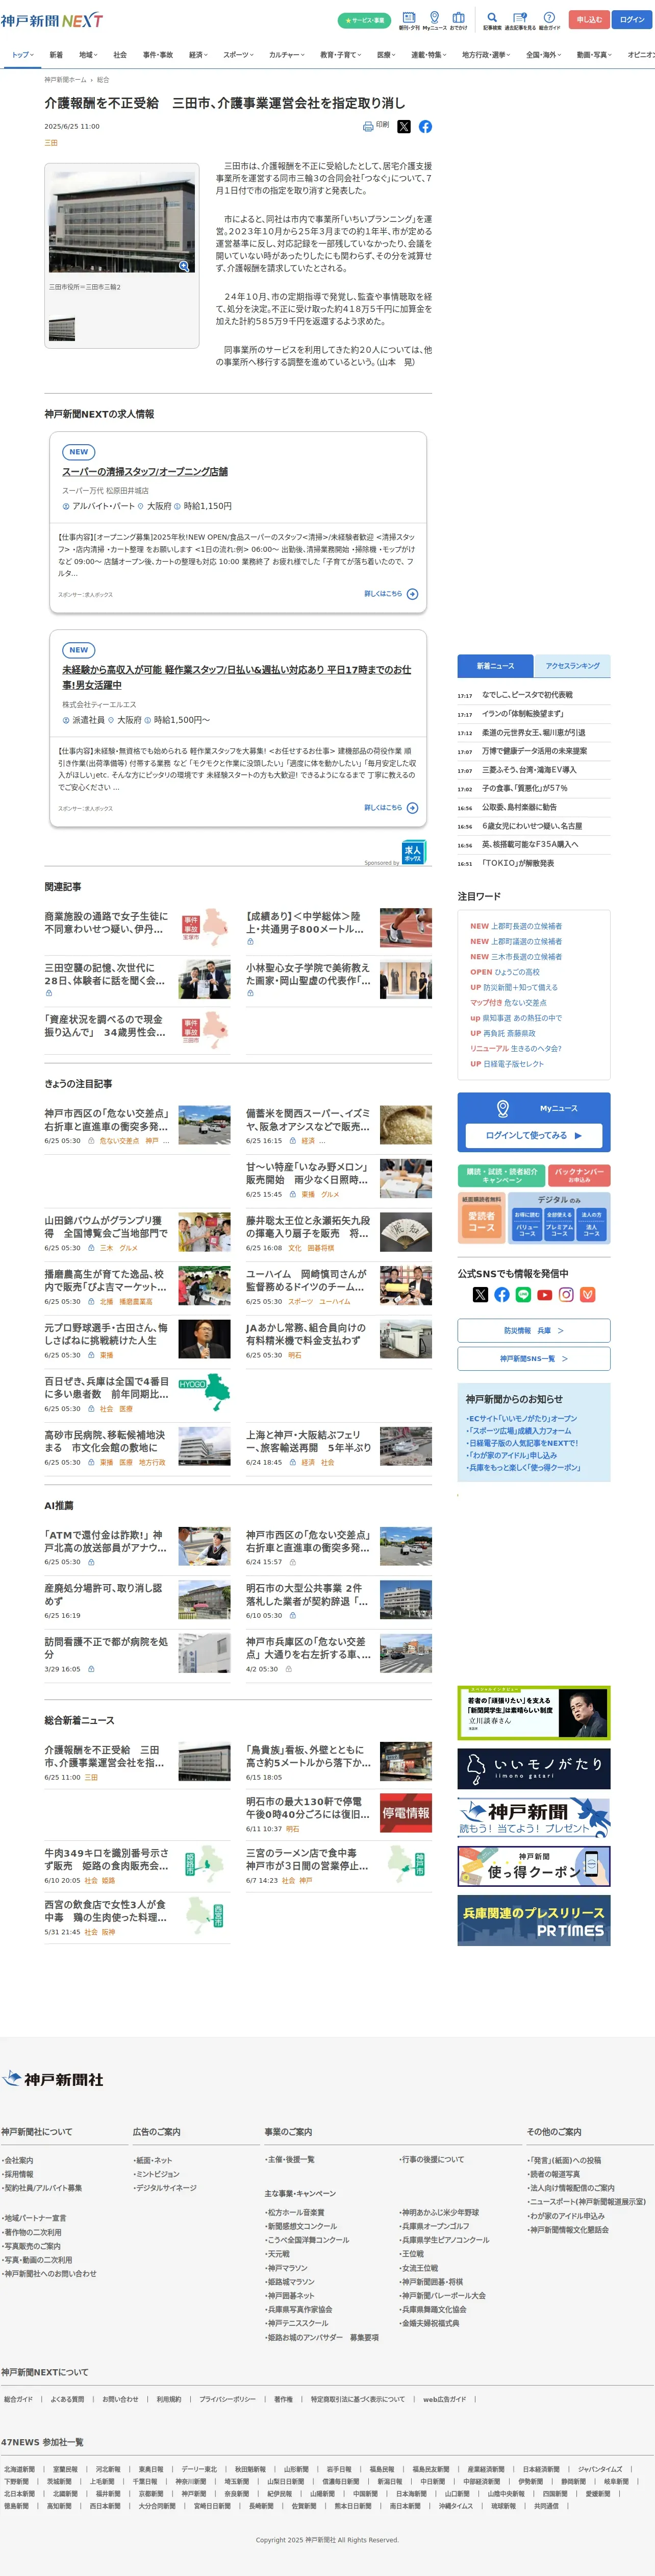Open headline 万博で健康データ活用の未来提案
The width and height of the screenshot is (655, 2576).
click(x=535, y=751)
